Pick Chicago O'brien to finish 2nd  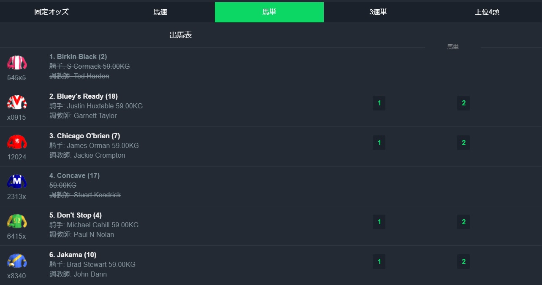pos(463,143)
